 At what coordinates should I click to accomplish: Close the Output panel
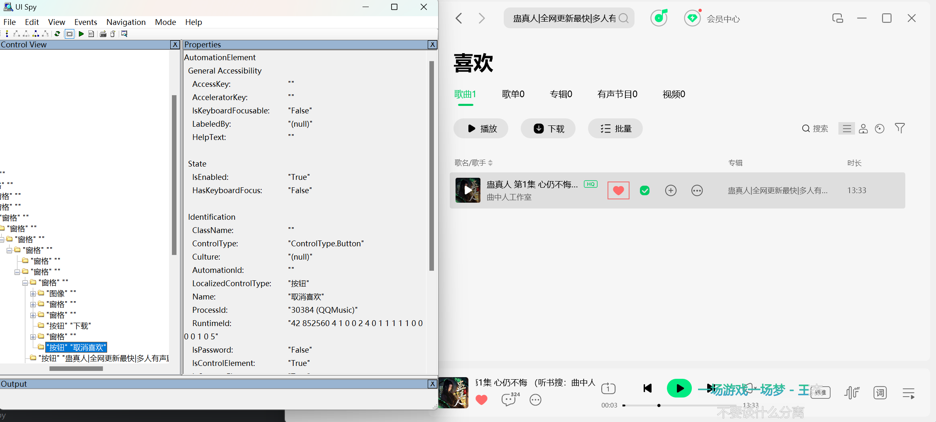pyautogui.click(x=432, y=384)
